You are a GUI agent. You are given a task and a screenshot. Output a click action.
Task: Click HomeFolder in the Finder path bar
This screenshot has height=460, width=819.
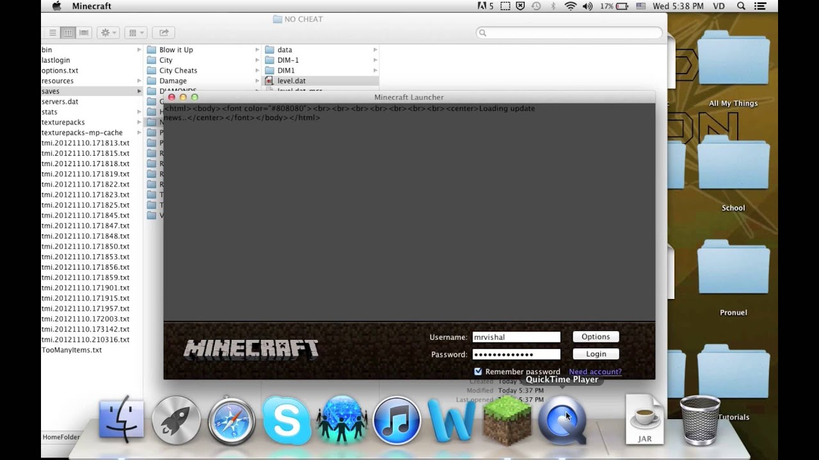(61, 438)
